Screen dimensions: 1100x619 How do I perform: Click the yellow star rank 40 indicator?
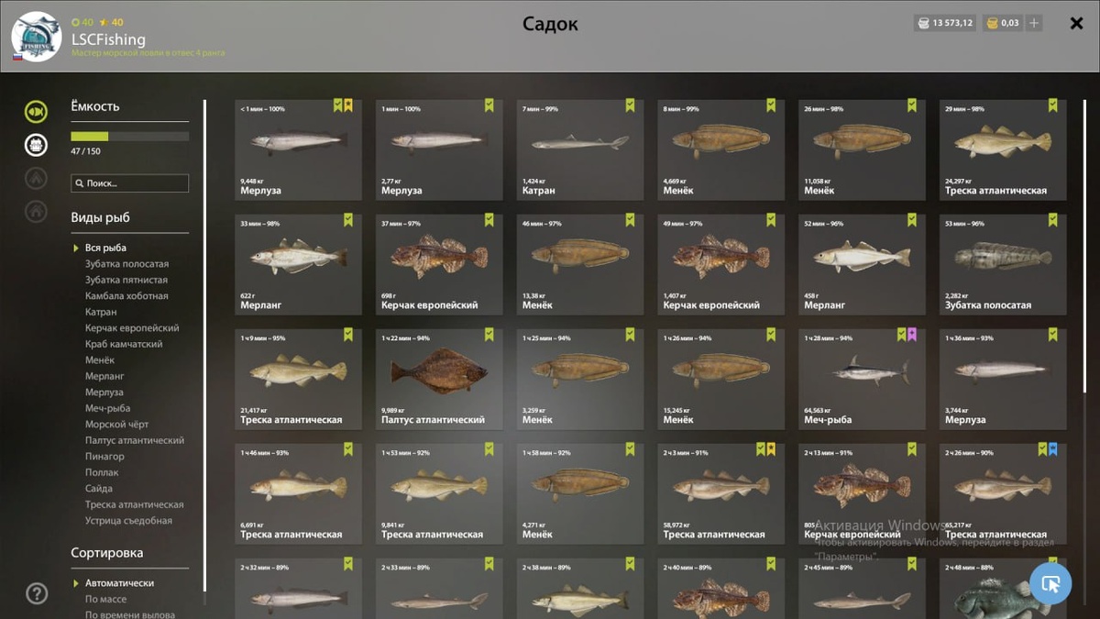pyautogui.click(x=111, y=22)
